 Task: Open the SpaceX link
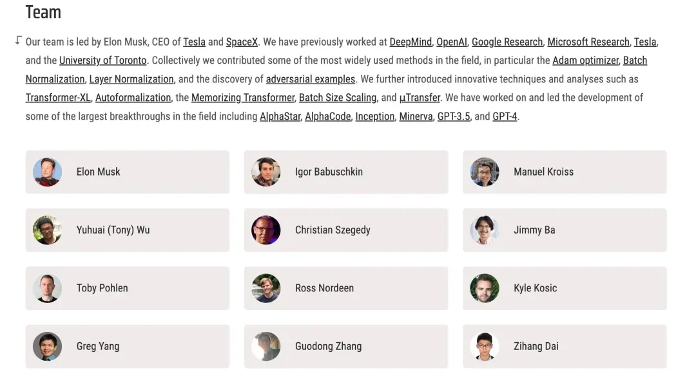pyautogui.click(x=242, y=42)
